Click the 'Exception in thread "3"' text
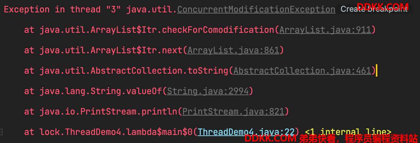 62,9
